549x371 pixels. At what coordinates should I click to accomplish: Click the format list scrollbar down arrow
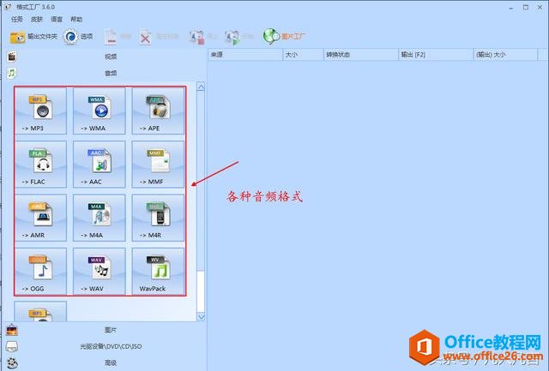click(201, 317)
